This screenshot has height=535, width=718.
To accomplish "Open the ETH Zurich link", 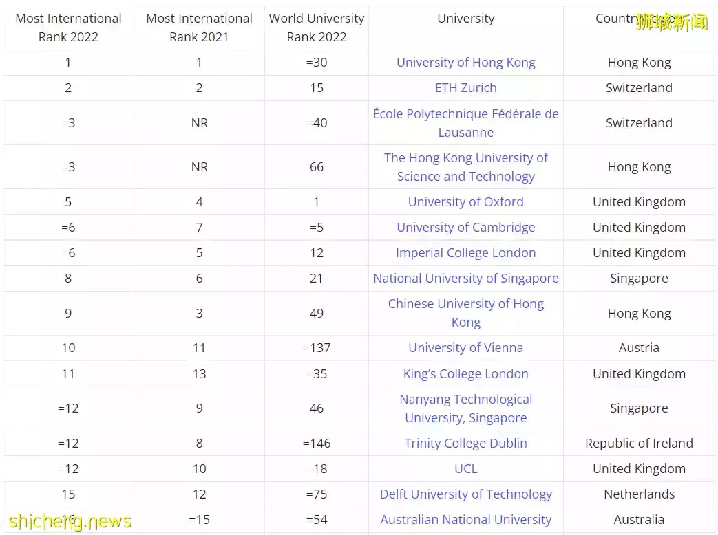I will [x=465, y=88].
